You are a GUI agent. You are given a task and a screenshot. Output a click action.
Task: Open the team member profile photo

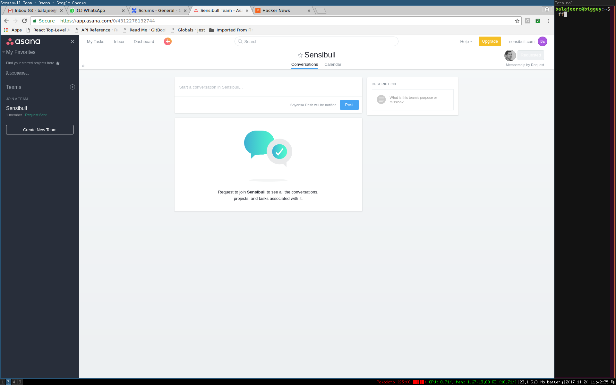point(510,56)
